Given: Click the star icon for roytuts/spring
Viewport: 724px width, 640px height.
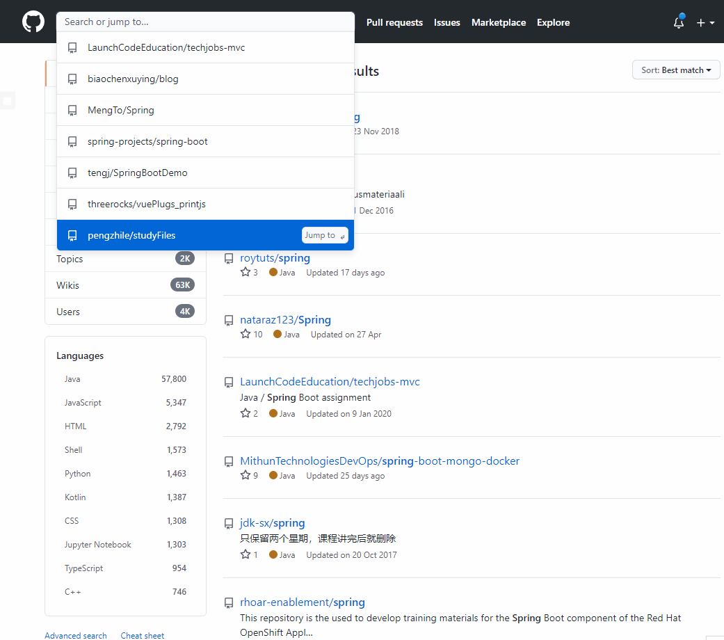Looking at the screenshot, I should (246, 273).
